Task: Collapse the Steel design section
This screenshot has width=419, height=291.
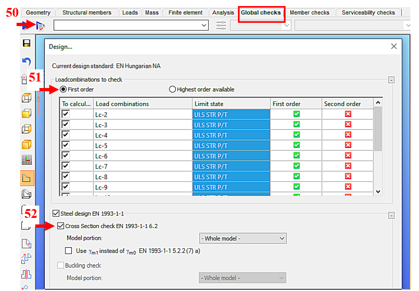Action: [391, 215]
